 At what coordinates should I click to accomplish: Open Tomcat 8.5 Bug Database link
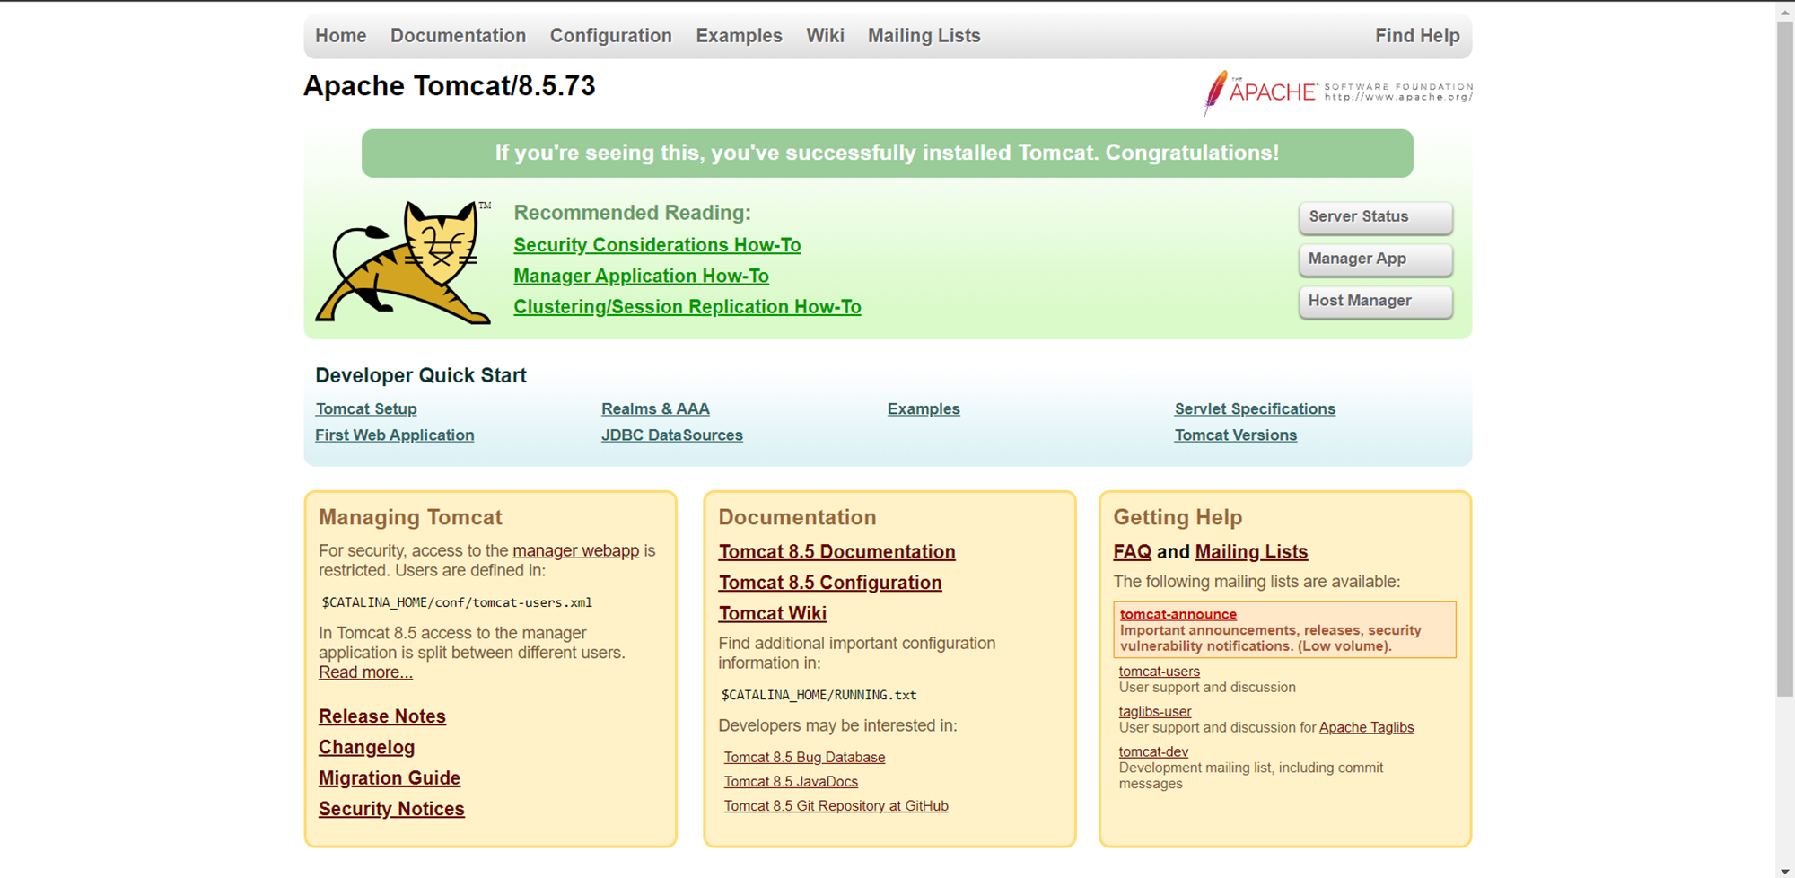[804, 758]
